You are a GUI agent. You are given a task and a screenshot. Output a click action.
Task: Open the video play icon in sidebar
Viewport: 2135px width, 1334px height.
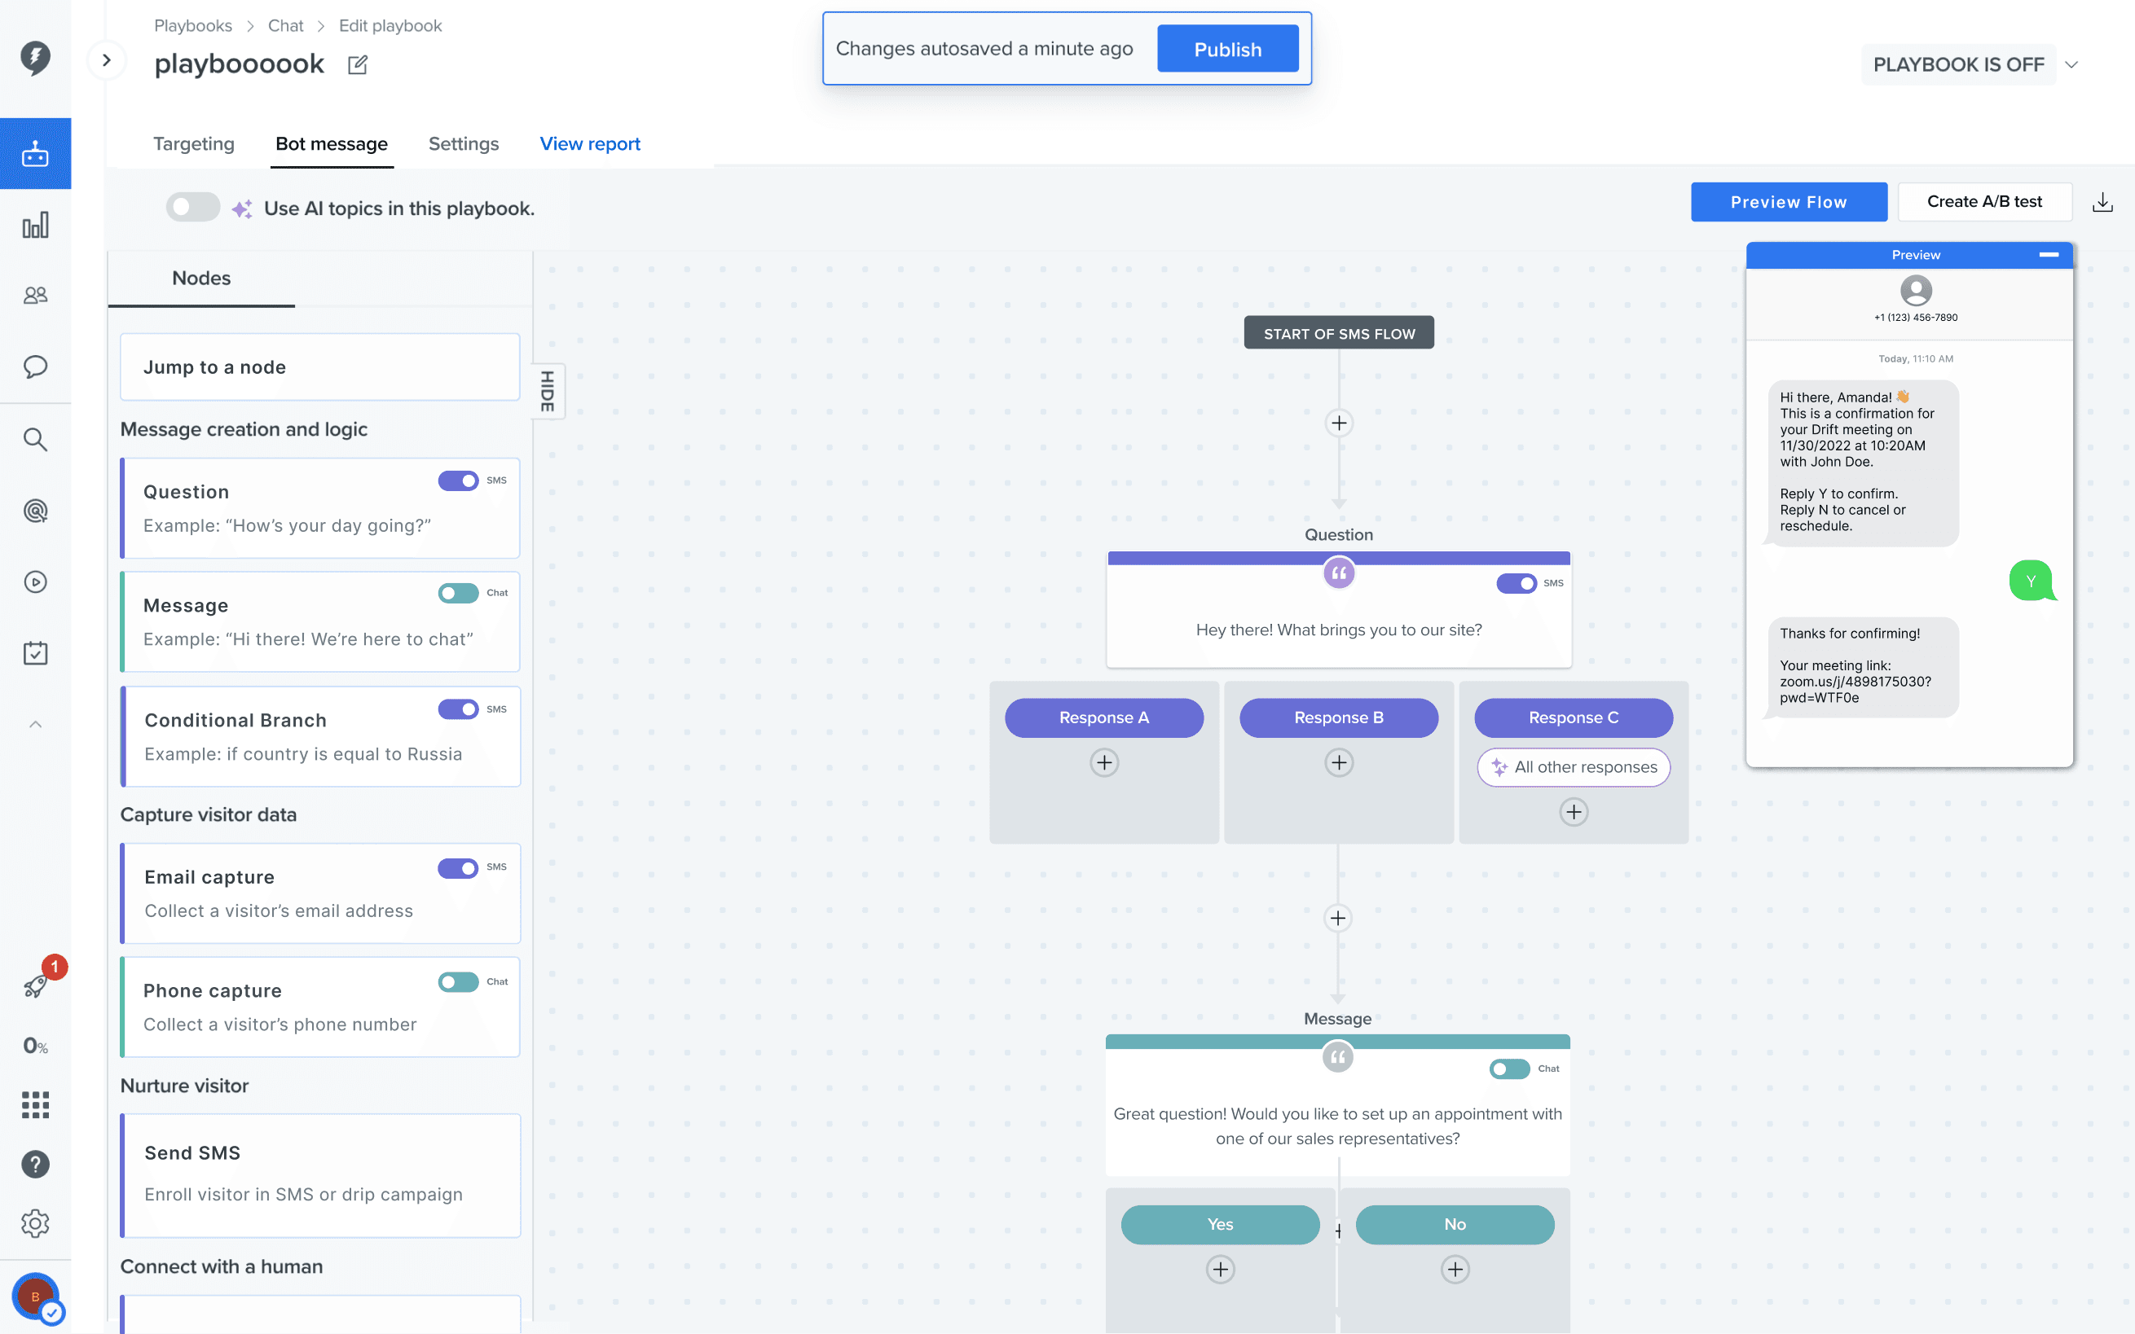point(35,581)
